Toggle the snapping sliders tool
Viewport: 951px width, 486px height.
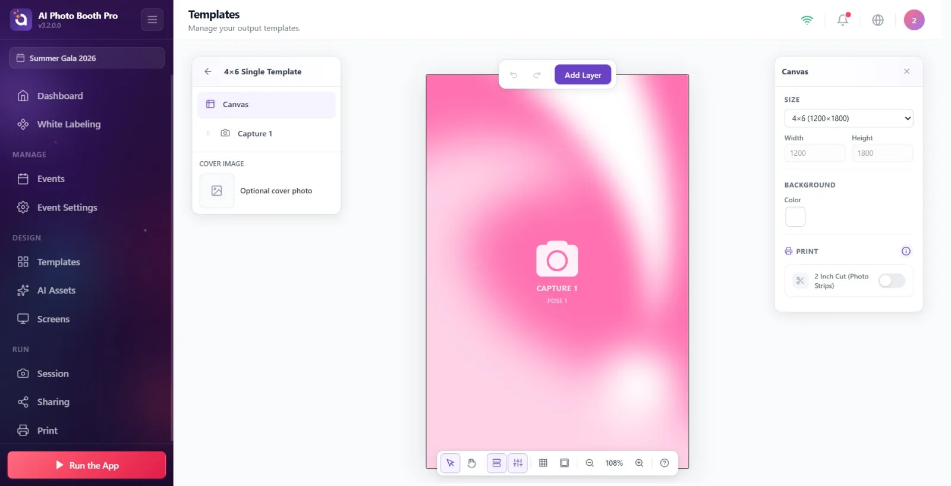click(518, 463)
